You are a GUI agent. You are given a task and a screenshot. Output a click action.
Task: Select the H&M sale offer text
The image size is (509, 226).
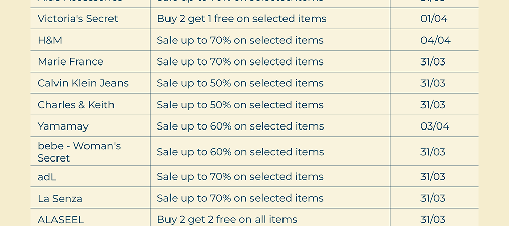coord(240,40)
